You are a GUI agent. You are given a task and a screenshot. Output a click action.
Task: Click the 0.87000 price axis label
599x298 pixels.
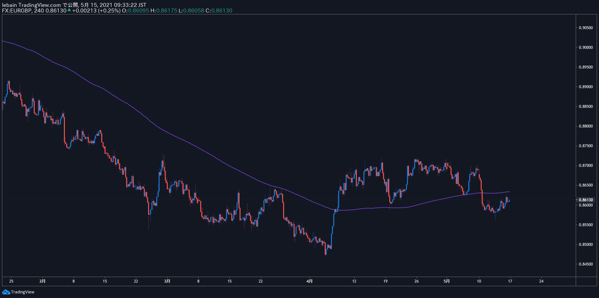586,166
